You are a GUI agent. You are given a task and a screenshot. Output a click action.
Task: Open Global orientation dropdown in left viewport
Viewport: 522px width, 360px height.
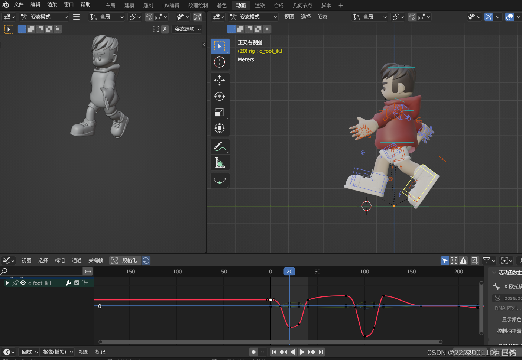coord(107,17)
